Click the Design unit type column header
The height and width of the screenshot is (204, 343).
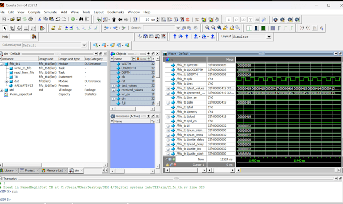click(x=71, y=59)
